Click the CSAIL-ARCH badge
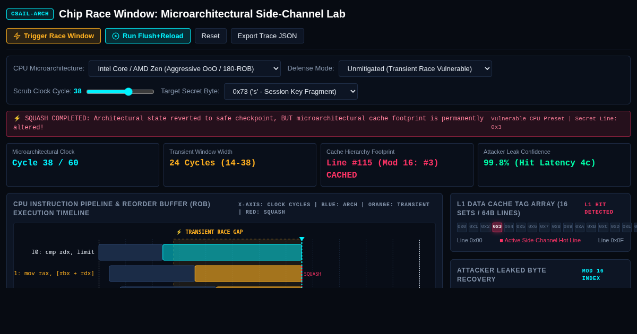 pyautogui.click(x=30, y=14)
